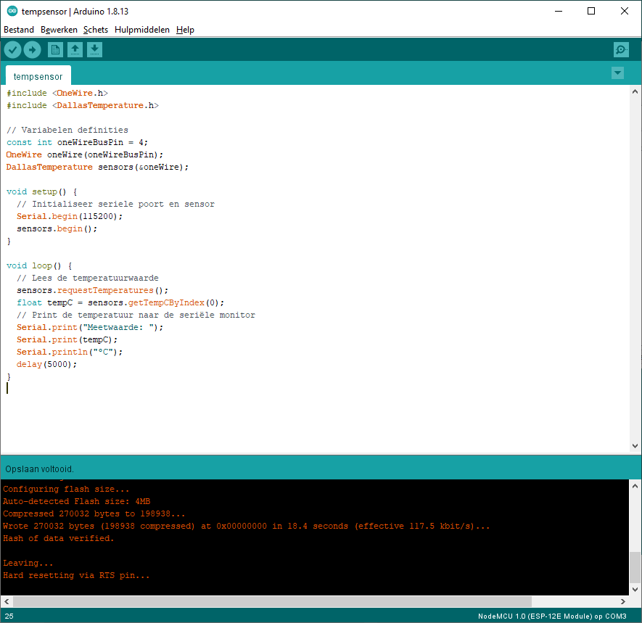Open the Schets menu
642x623 pixels.
tap(96, 30)
